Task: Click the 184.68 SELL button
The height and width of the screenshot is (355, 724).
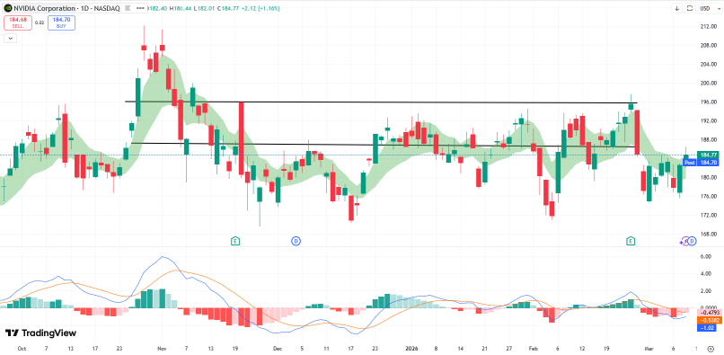Action: coord(18,22)
